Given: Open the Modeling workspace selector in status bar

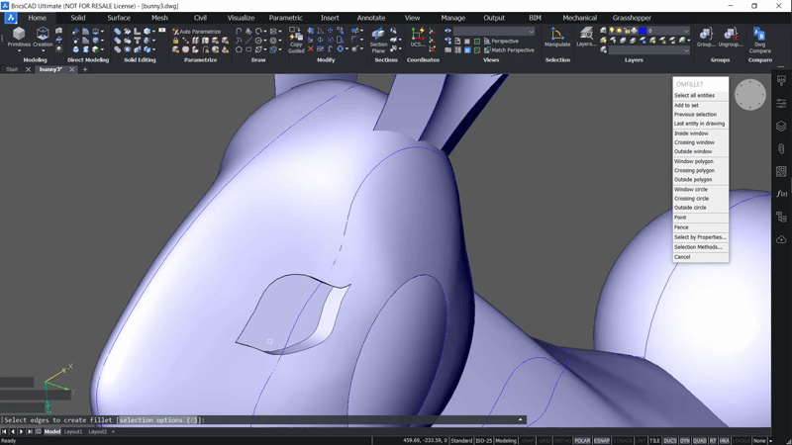Looking at the screenshot, I should pyautogui.click(x=506, y=440).
